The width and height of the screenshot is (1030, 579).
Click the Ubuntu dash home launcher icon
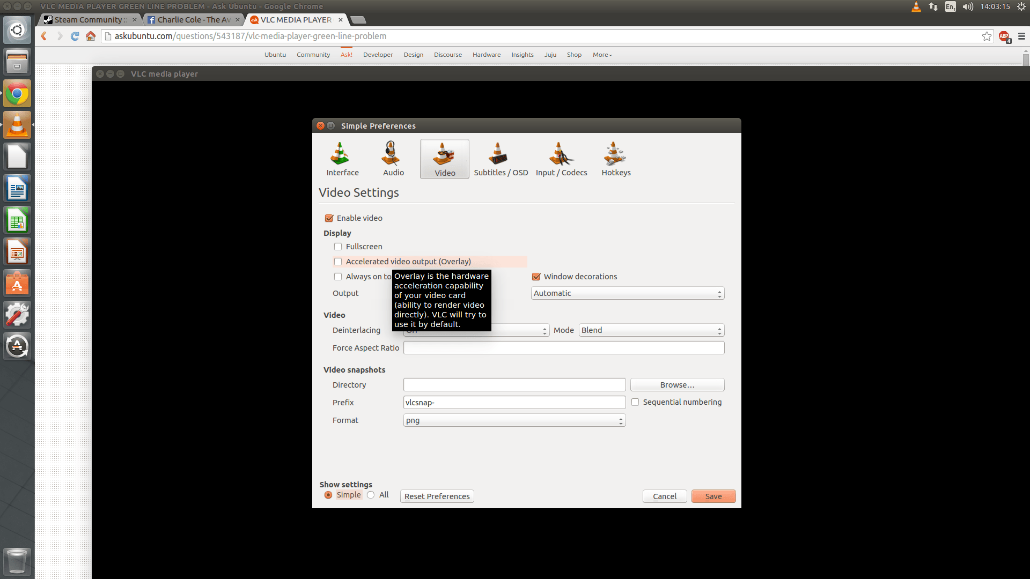[17, 30]
